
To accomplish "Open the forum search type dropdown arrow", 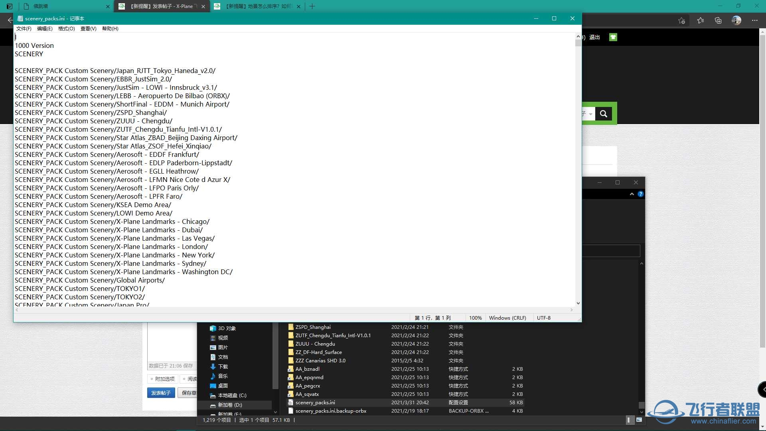I will [x=590, y=114].
